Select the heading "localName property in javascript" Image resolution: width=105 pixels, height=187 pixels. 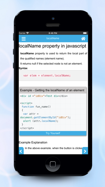52,46
